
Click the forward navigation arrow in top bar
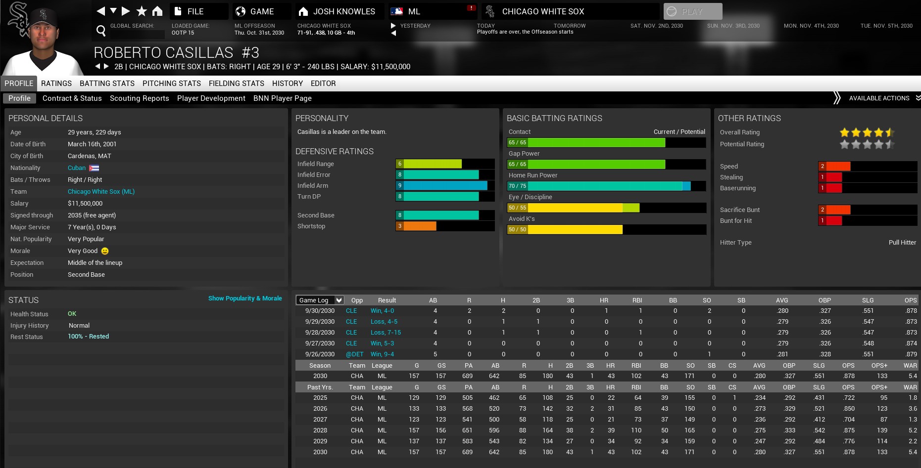point(126,11)
